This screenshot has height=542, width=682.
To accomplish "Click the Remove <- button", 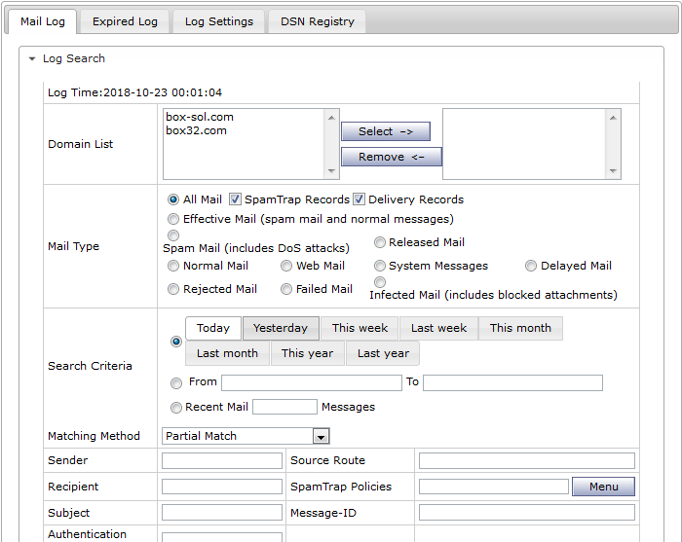I will pyautogui.click(x=391, y=157).
